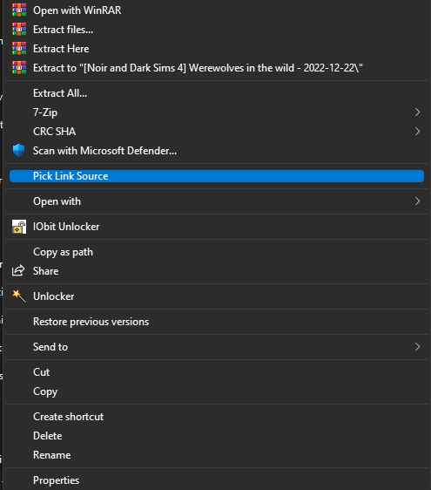The image size is (431, 490).
Task: Click the IObit Unlocker padlock icon
Action: pyautogui.click(x=19, y=226)
